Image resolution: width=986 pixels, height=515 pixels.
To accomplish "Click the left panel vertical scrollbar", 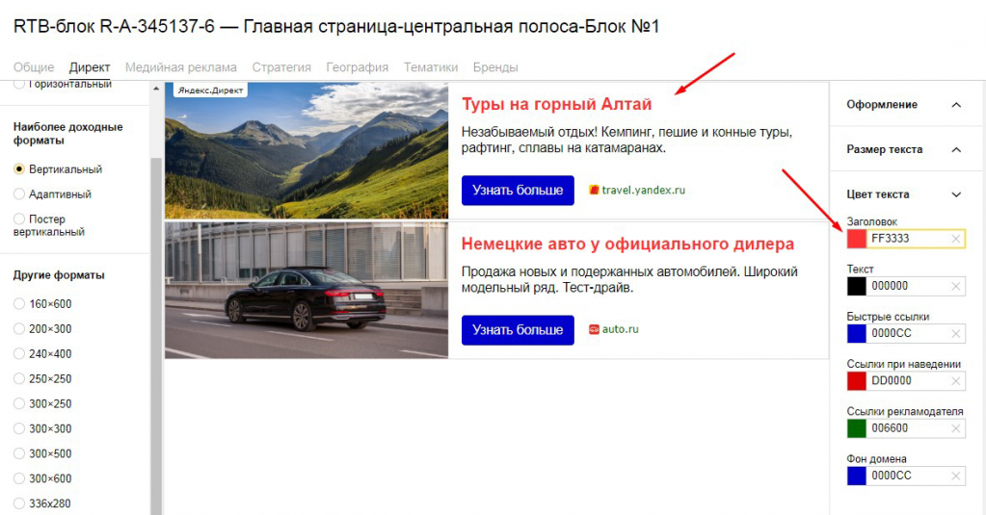I will 156,336.
